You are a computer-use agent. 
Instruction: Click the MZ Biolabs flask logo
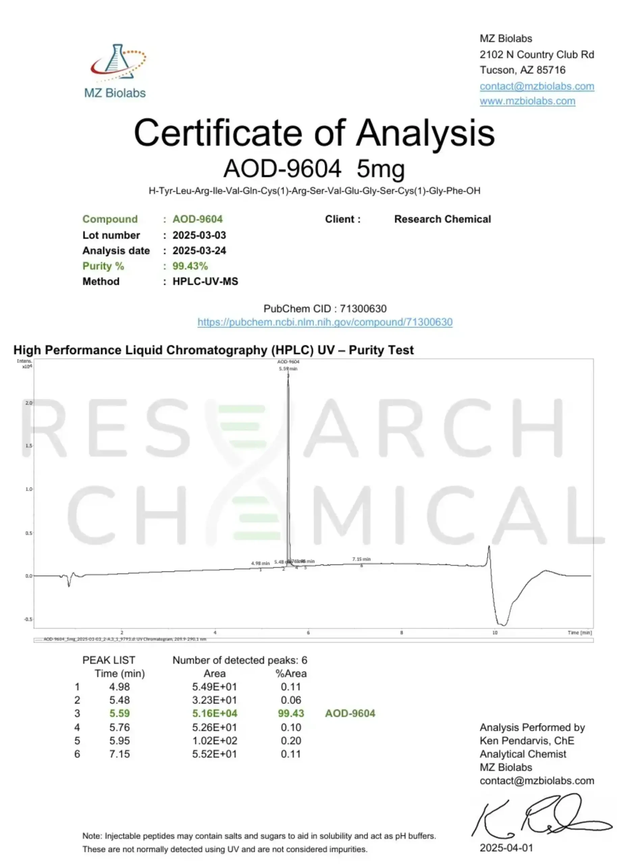pos(117,63)
